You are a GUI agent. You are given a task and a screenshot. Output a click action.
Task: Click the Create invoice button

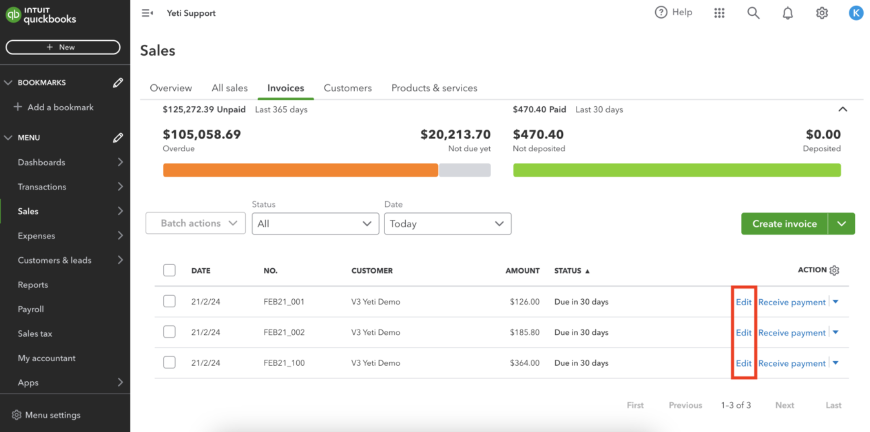pyautogui.click(x=784, y=224)
